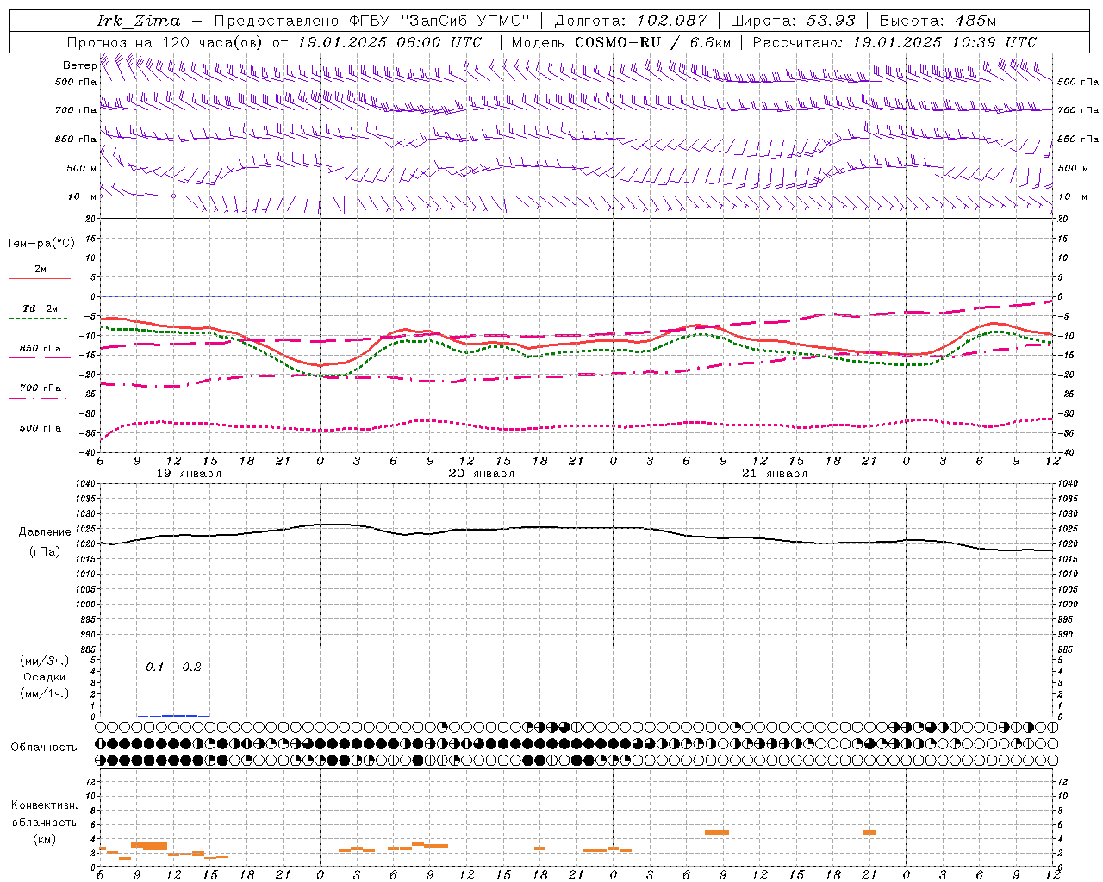Click the "Тем-ра(°C)" temperature panel label
1103x882 pixels.
(x=41, y=244)
